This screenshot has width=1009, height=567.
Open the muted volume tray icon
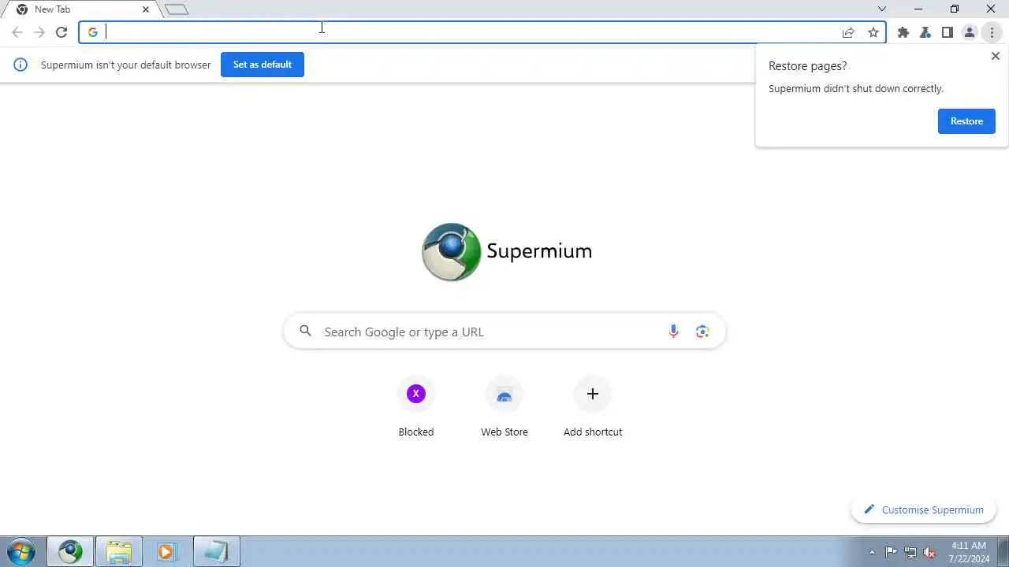[929, 552]
